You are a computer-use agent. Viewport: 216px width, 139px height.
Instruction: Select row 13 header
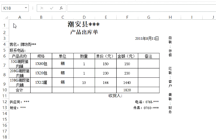pyautogui.click(x=5, y=107)
